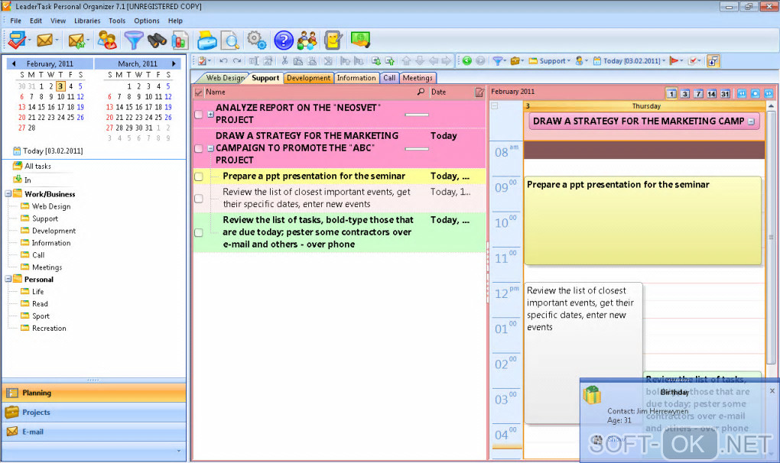This screenshot has height=463, width=780.
Task: Open the red flag priority dropdown
Action: pyautogui.click(x=676, y=60)
